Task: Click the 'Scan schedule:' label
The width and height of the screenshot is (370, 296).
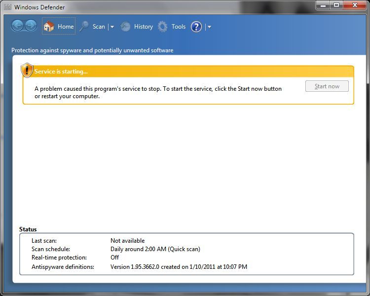Action: click(x=51, y=249)
